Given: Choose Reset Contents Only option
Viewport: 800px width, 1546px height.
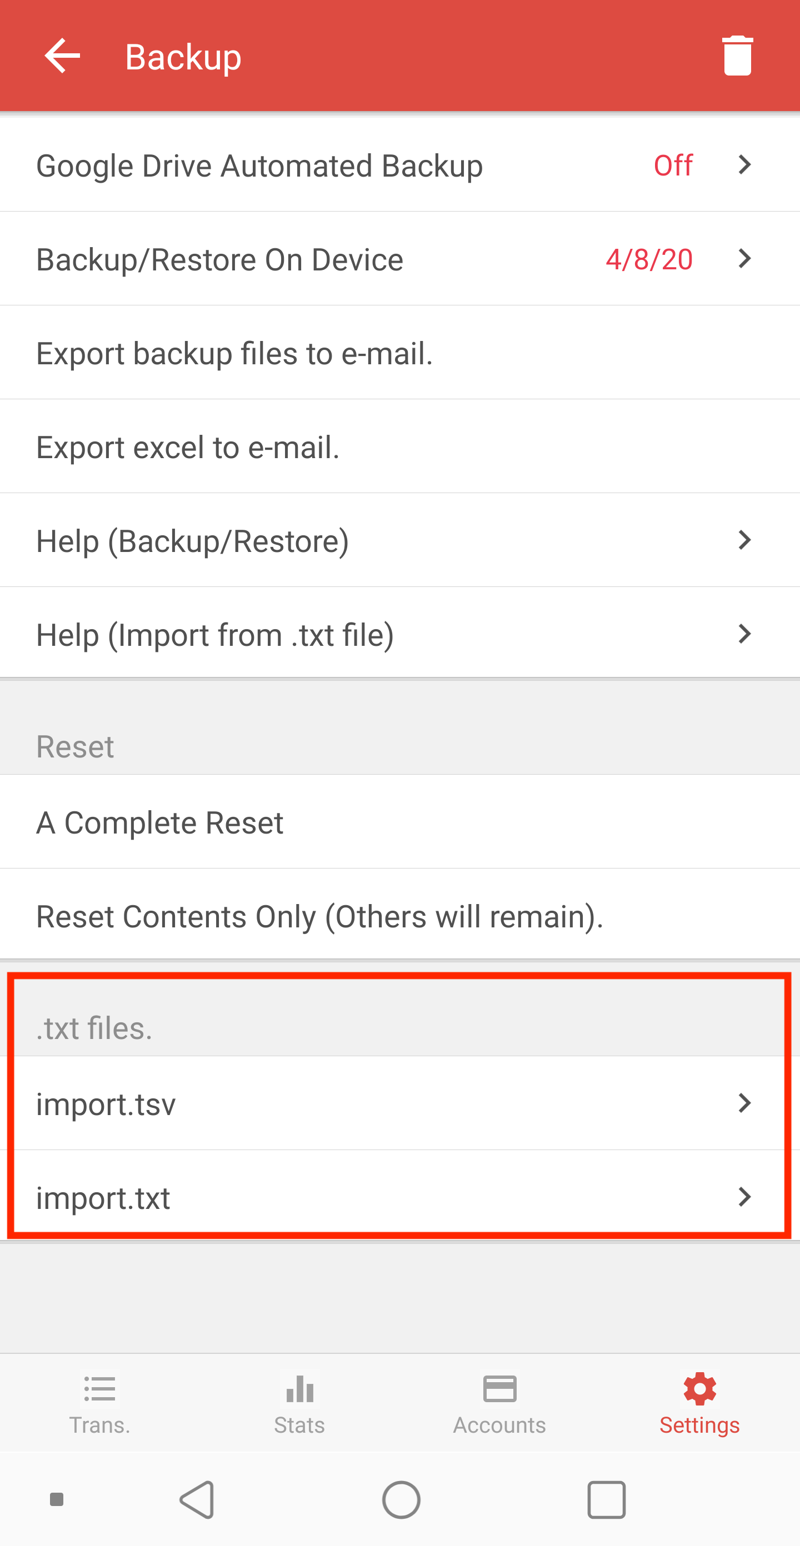Looking at the screenshot, I should [400, 915].
